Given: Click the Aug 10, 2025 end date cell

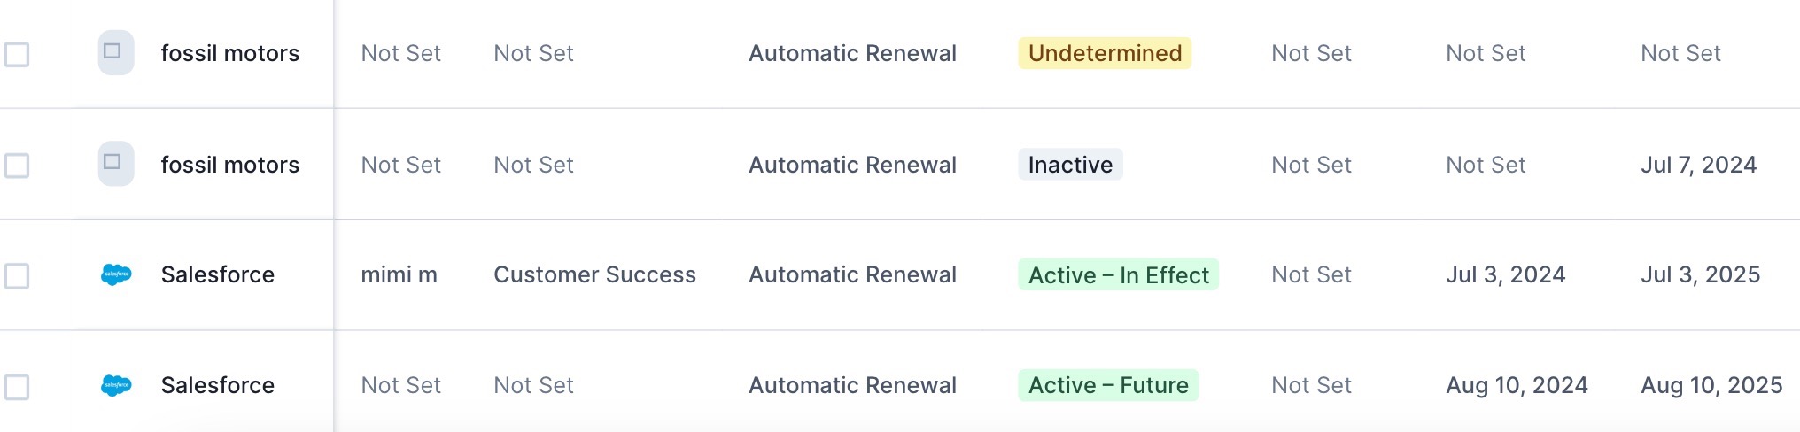Looking at the screenshot, I should coord(1711,385).
